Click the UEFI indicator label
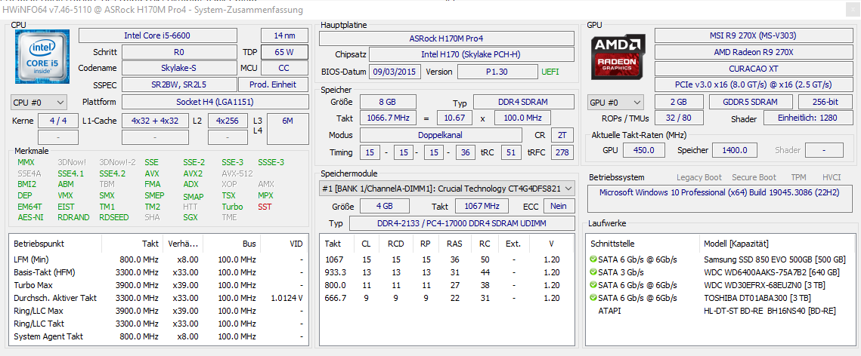The height and width of the screenshot is (356, 861). click(x=551, y=72)
